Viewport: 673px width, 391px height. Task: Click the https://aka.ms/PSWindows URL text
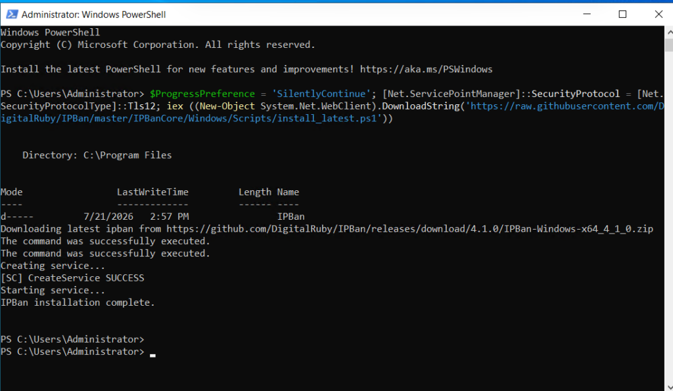click(x=426, y=70)
